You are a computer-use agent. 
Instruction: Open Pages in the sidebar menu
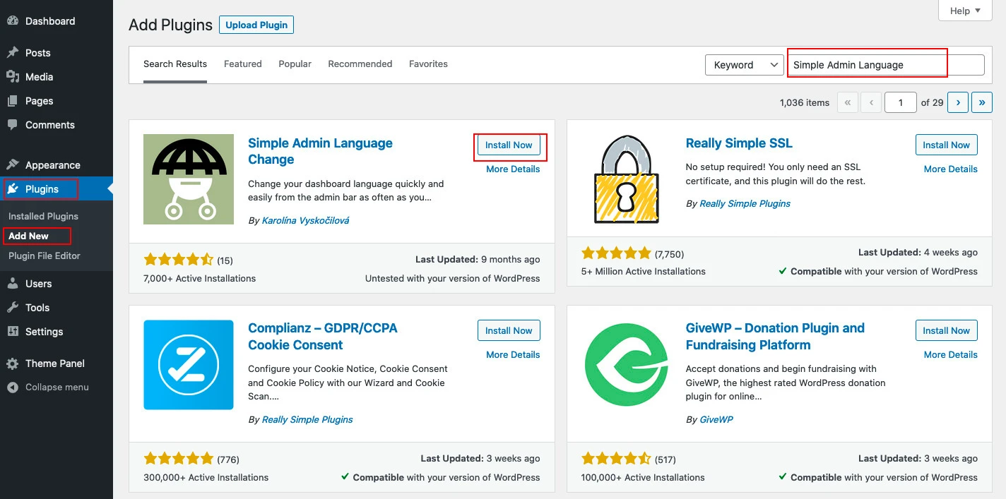pos(40,101)
